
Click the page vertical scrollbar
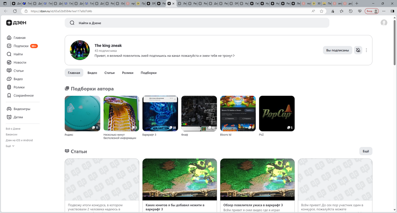tap(394, 43)
